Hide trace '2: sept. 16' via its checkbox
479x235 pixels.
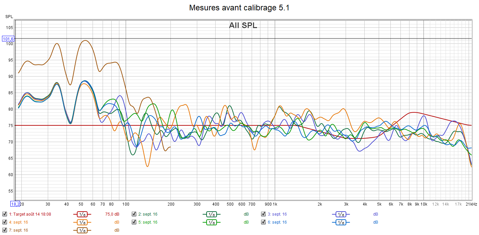click(x=134, y=214)
